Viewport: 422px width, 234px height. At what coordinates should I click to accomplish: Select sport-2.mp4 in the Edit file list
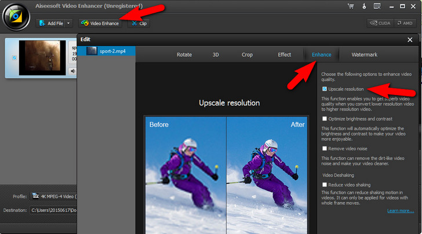(106, 51)
